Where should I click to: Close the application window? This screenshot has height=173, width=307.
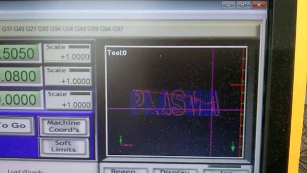point(259,5)
